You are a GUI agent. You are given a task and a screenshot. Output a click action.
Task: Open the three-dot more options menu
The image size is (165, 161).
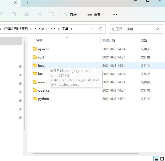point(115,14)
